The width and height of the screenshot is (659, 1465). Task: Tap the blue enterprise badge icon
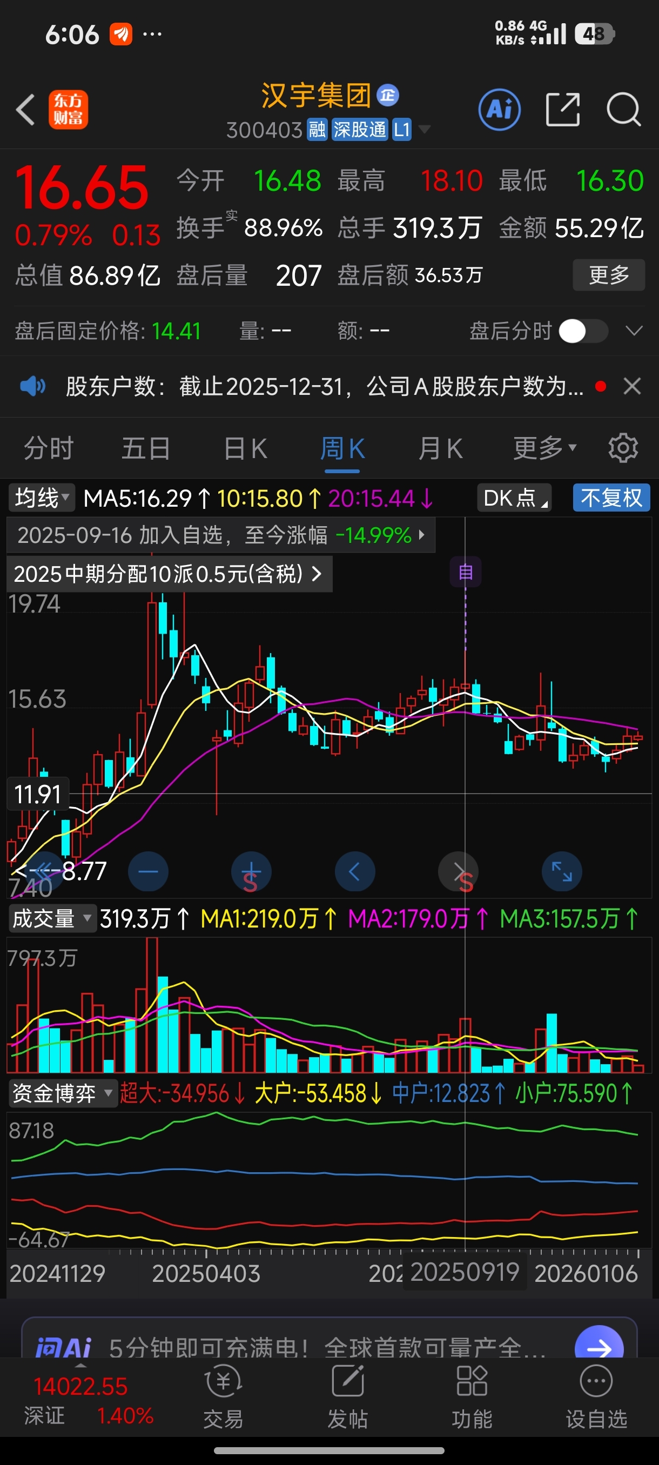click(388, 95)
